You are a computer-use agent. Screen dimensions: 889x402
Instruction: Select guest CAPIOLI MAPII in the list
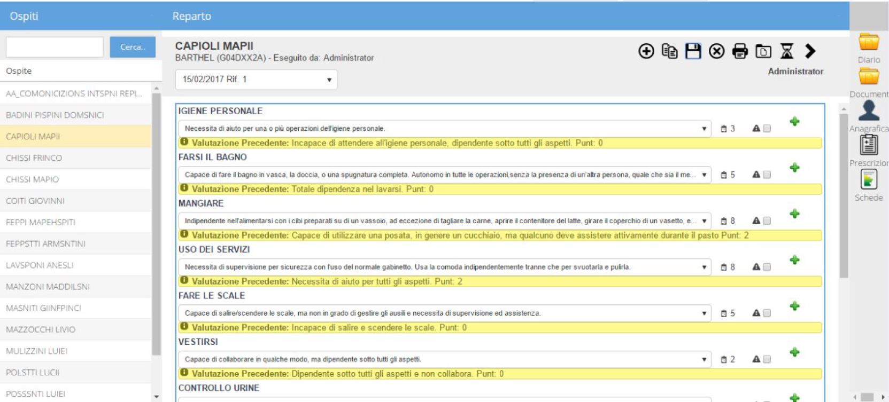(76, 136)
